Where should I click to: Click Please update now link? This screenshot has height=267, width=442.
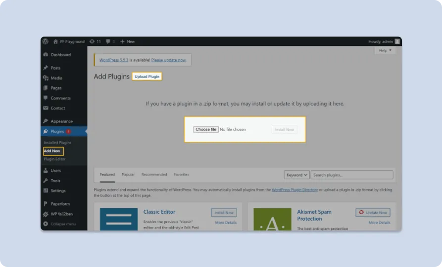click(169, 60)
